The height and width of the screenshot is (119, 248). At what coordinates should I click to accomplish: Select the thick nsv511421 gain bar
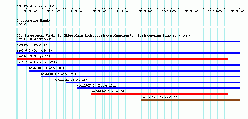pos(153,82)
